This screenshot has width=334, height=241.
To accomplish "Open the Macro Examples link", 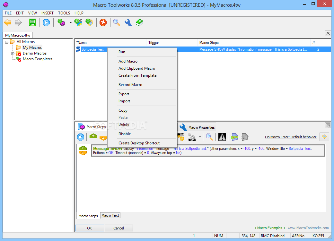I will point(270,228).
